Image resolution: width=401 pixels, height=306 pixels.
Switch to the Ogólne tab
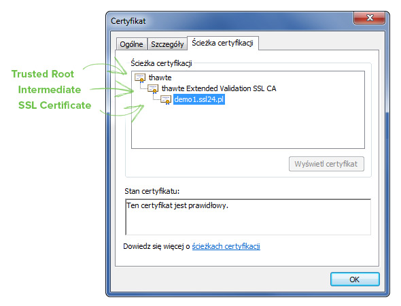[x=131, y=44]
